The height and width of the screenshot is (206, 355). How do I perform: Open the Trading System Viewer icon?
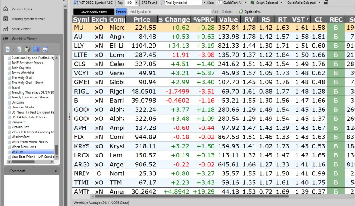pyautogui.click(x=6, y=19)
